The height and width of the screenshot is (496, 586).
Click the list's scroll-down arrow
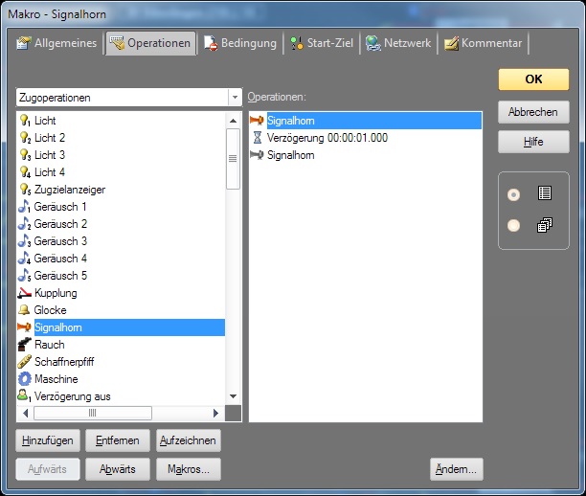click(233, 395)
